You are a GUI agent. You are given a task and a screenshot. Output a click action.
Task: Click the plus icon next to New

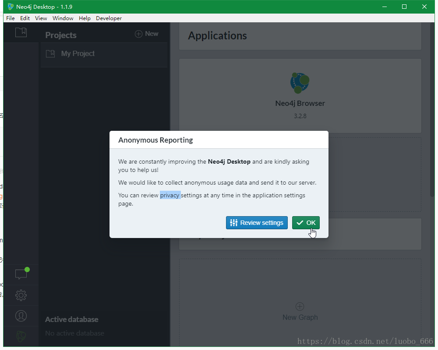tap(138, 34)
